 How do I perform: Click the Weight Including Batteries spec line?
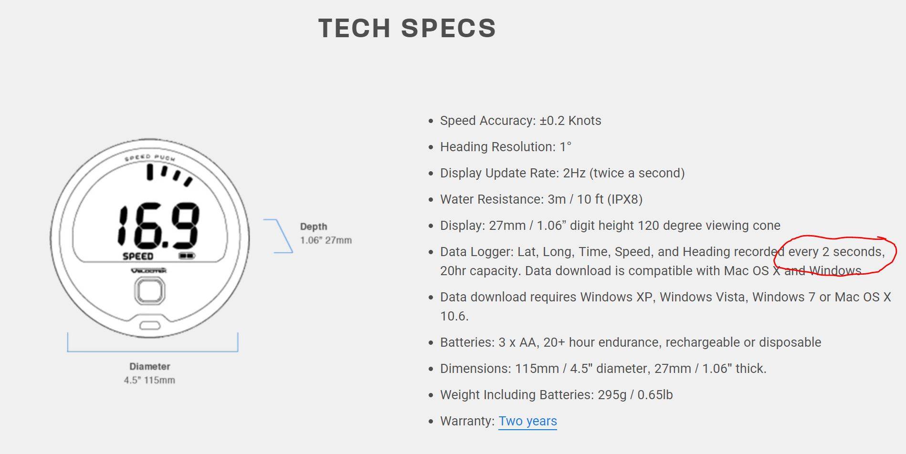pos(556,395)
